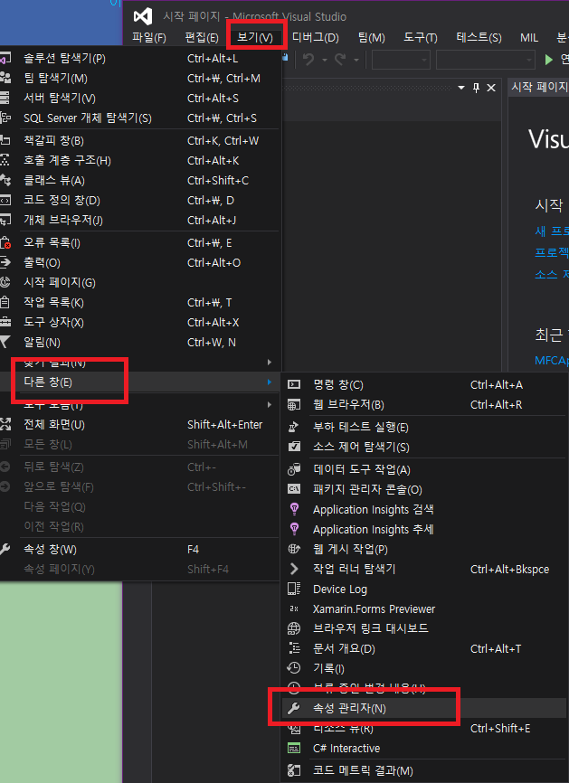Close the docked tool panel
Screen dimensions: 569x783
point(491,88)
